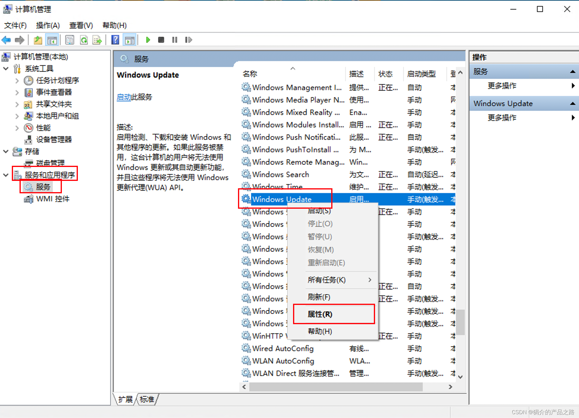
Task: Click the green Start Service toolbar icon
Action: (x=148, y=40)
